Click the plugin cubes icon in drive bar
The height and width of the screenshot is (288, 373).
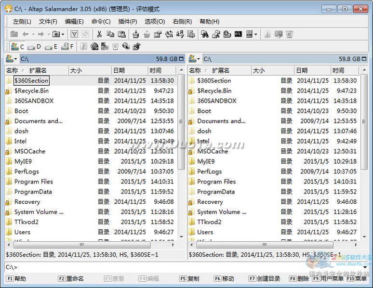(136, 47)
